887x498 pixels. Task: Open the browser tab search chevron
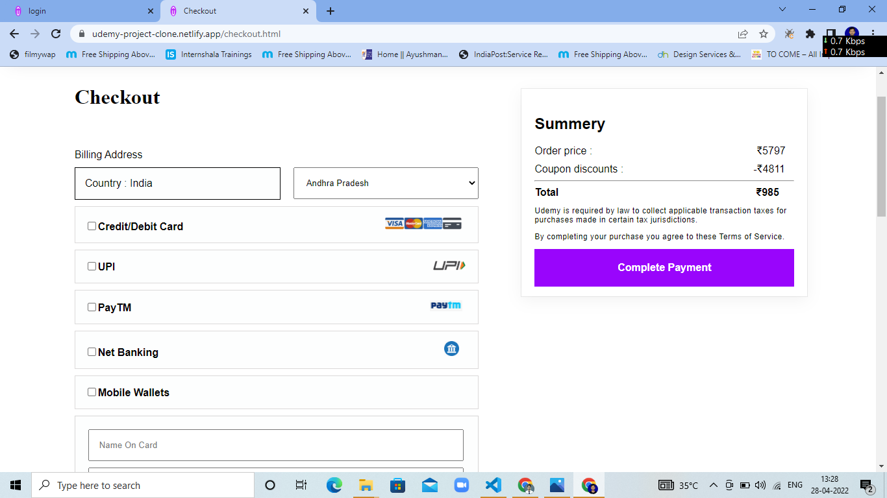tap(782, 10)
